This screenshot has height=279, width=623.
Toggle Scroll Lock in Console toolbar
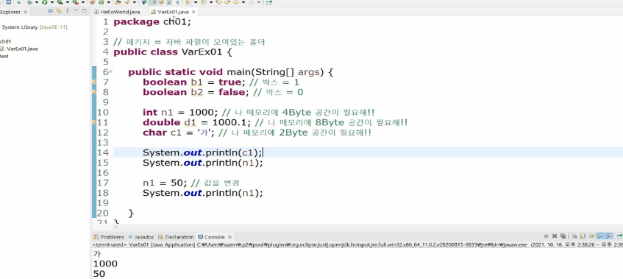pyautogui.click(x=583, y=236)
